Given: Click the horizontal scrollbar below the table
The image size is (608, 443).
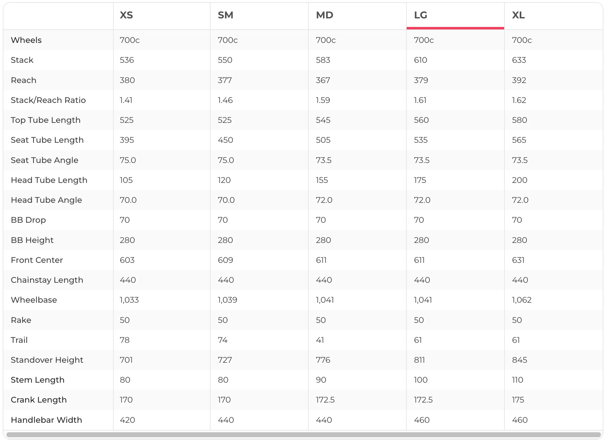Looking at the screenshot, I should [303, 434].
